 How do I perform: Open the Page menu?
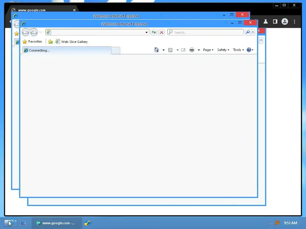(208, 50)
